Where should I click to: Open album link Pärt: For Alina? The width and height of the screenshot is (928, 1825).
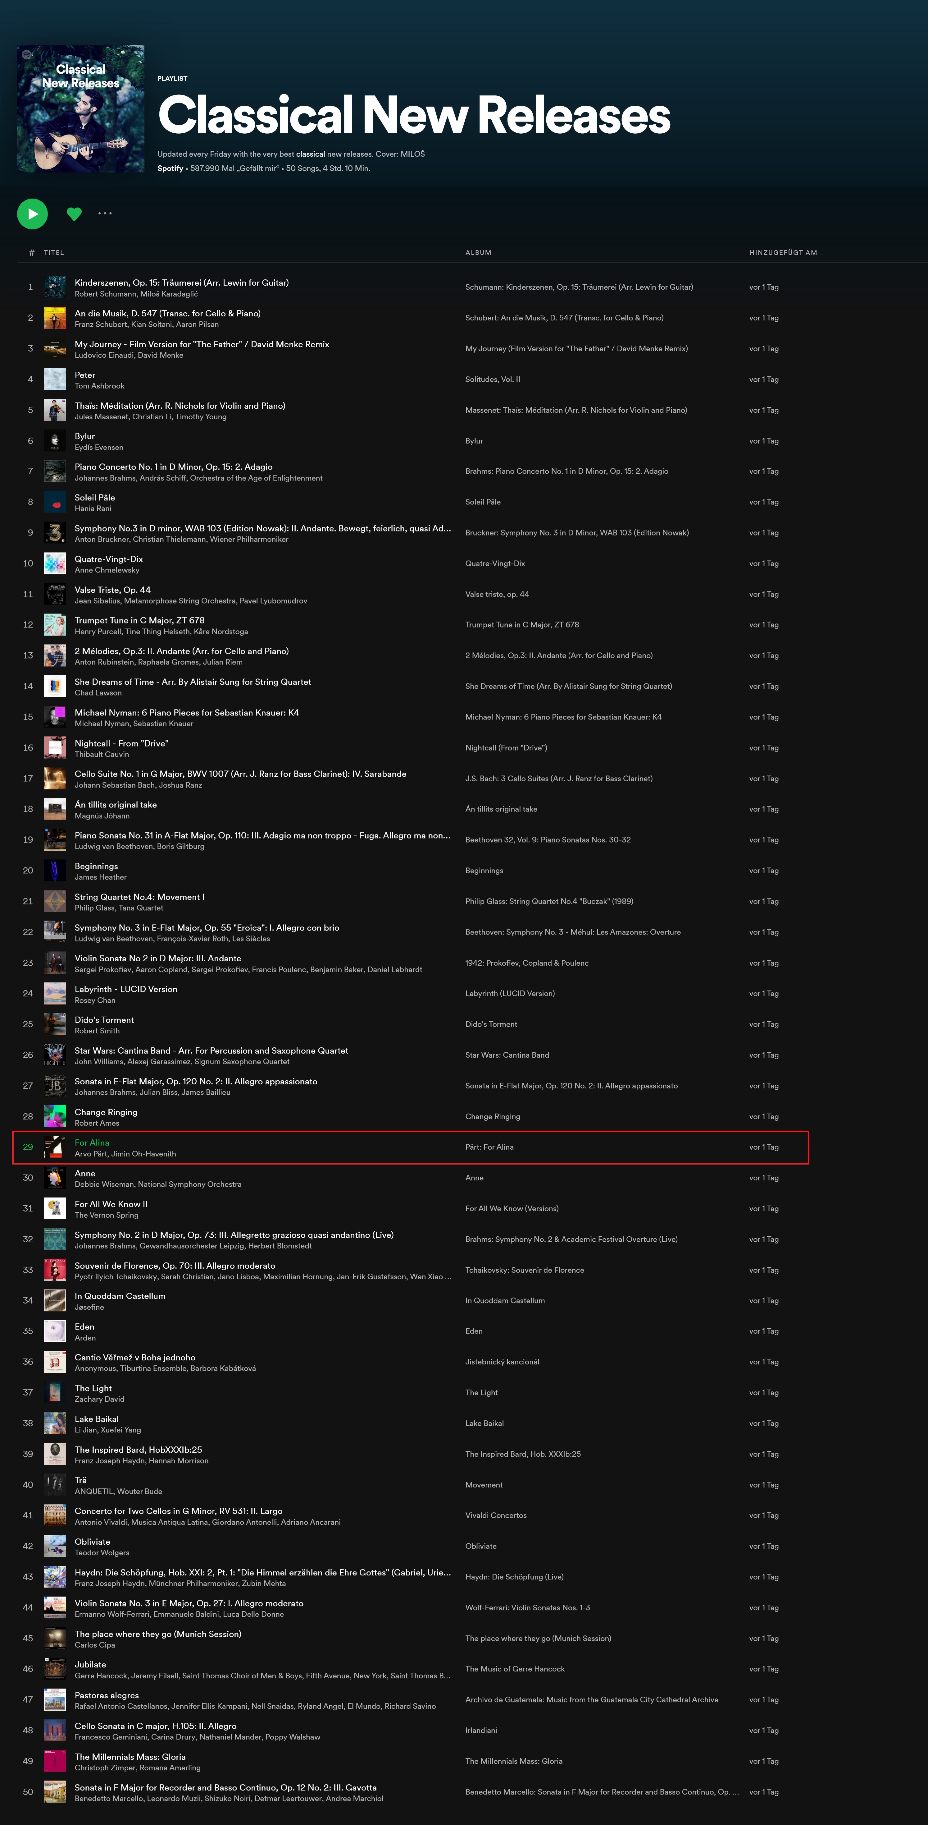pyautogui.click(x=489, y=1147)
